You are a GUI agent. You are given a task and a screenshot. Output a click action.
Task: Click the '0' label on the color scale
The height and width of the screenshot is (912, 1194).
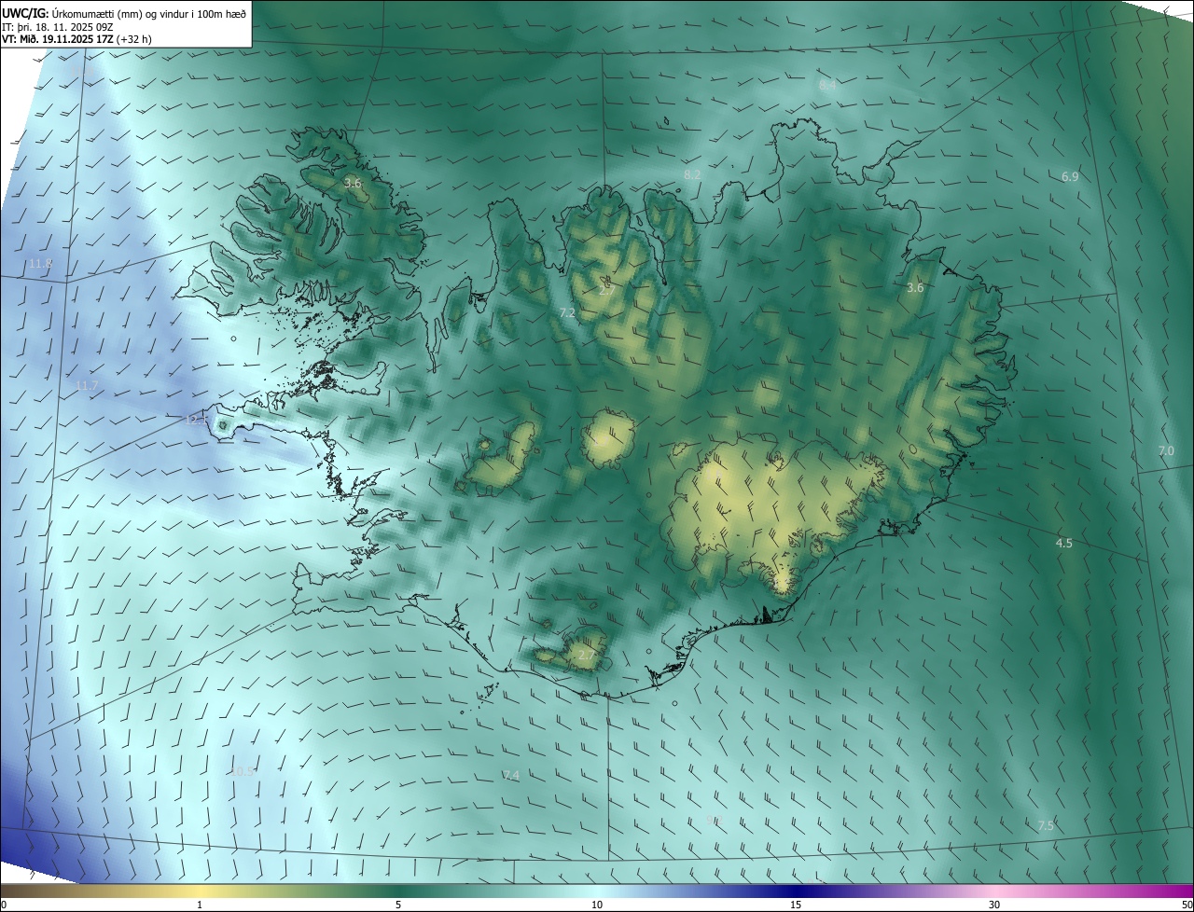(x=4, y=905)
